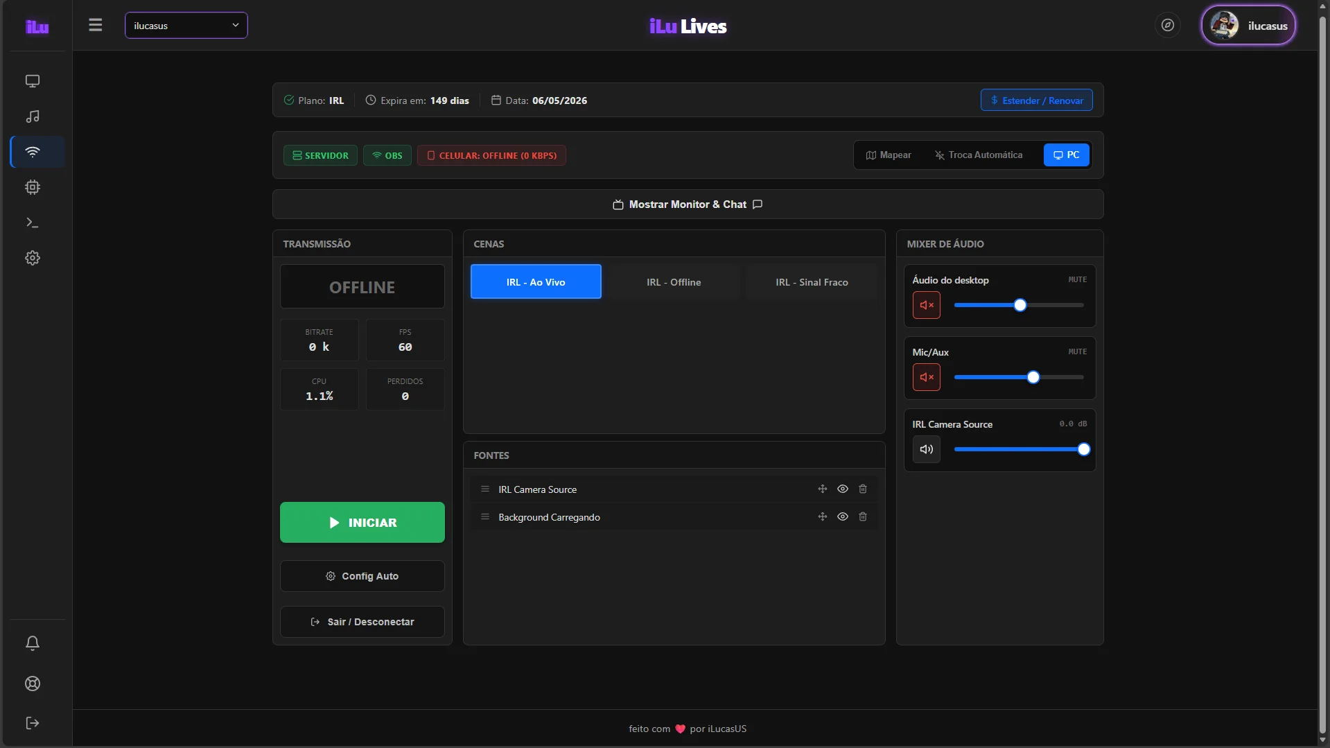Adjust Mic/Aux volume slider
Screen dimensions: 1330x748
point(1019,377)
